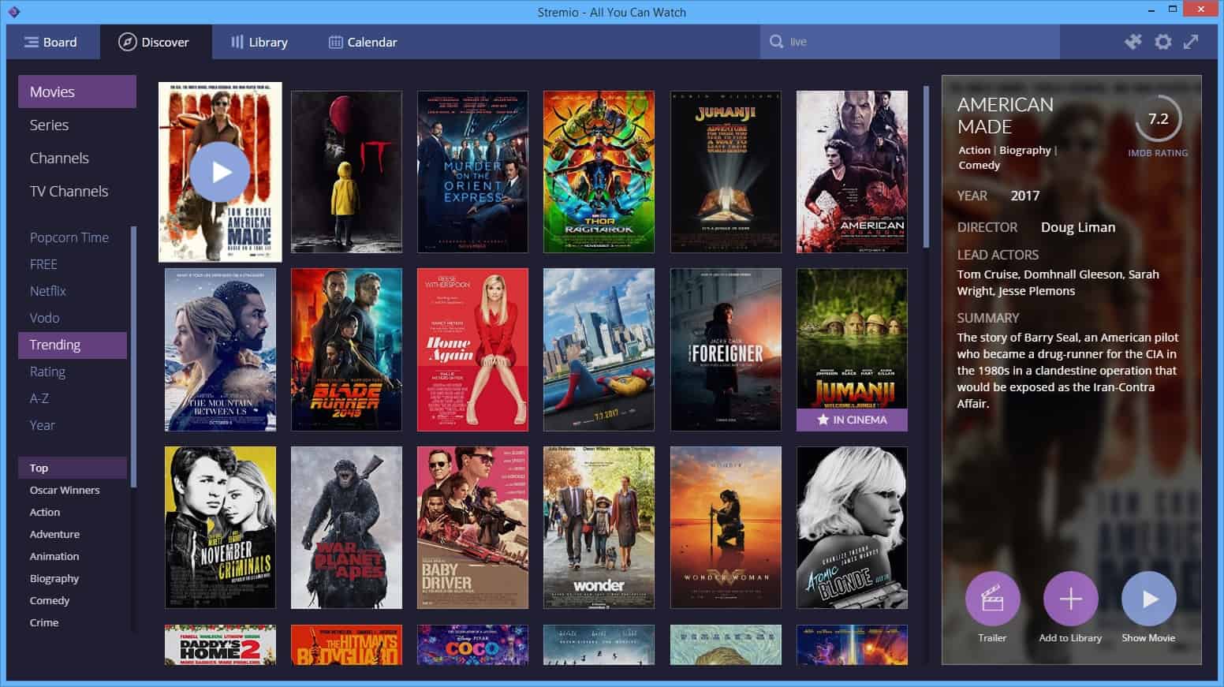Play American Made via poster play button
The height and width of the screenshot is (687, 1224).
[x=220, y=172]
